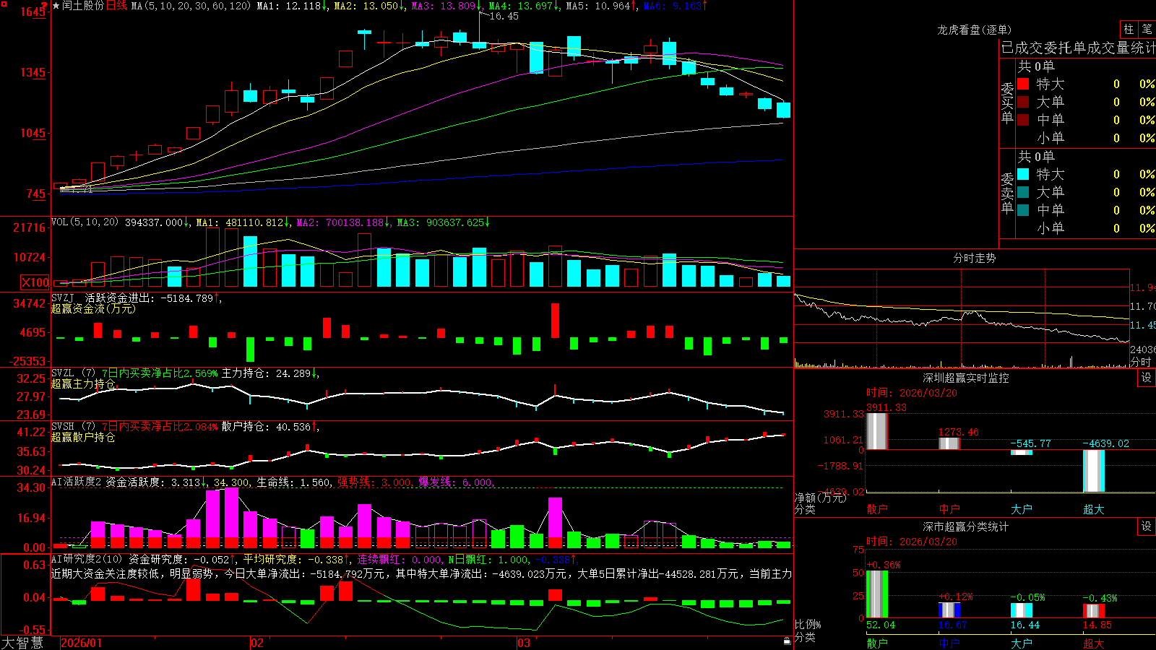Click the 52.04 散户 bar in 分类统计
The height and width of the screenshot is (650, 1156).
[876, 594]
